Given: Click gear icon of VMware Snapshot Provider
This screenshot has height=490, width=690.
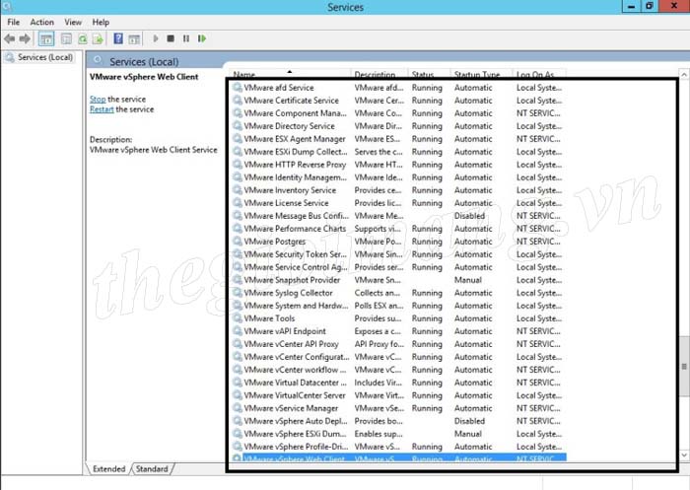Looking at the screenshot, I should 238,280.
